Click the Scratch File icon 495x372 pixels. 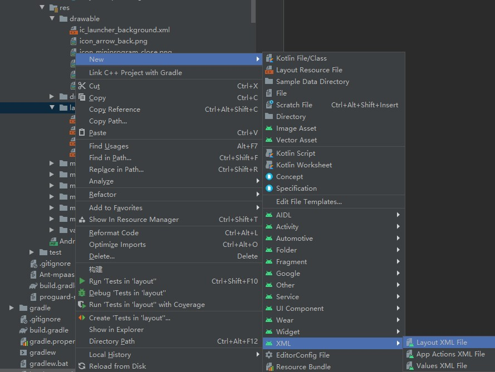click(269, 105)
